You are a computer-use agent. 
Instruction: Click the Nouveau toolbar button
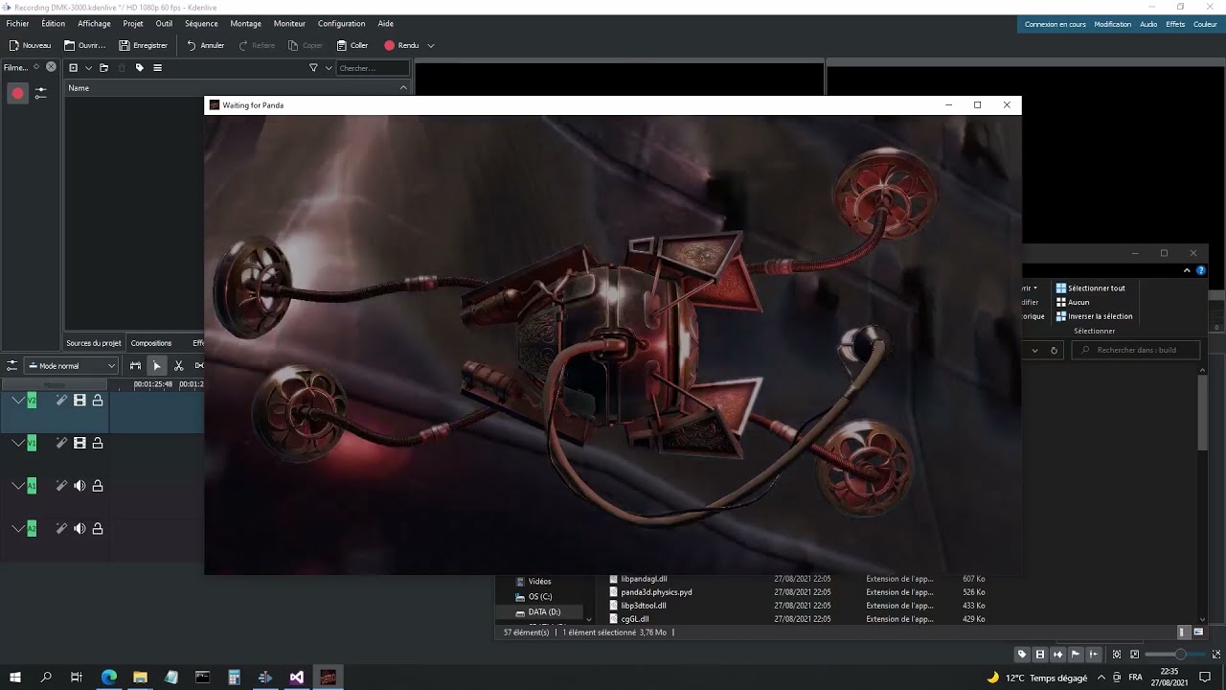pos(30,45)
